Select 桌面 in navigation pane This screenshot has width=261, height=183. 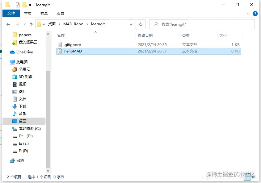pyautogui.click(x=24, y=121)
